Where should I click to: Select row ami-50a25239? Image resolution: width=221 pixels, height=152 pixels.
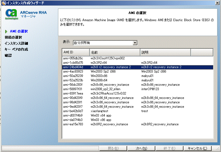point(138,76)
